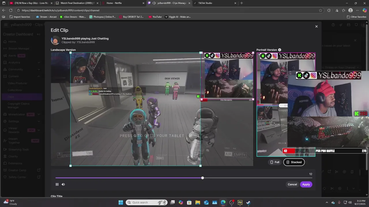Reload the Twitch dashboard page
The width and height of the screenshot is (369, 207).
[x=11, y=10]
